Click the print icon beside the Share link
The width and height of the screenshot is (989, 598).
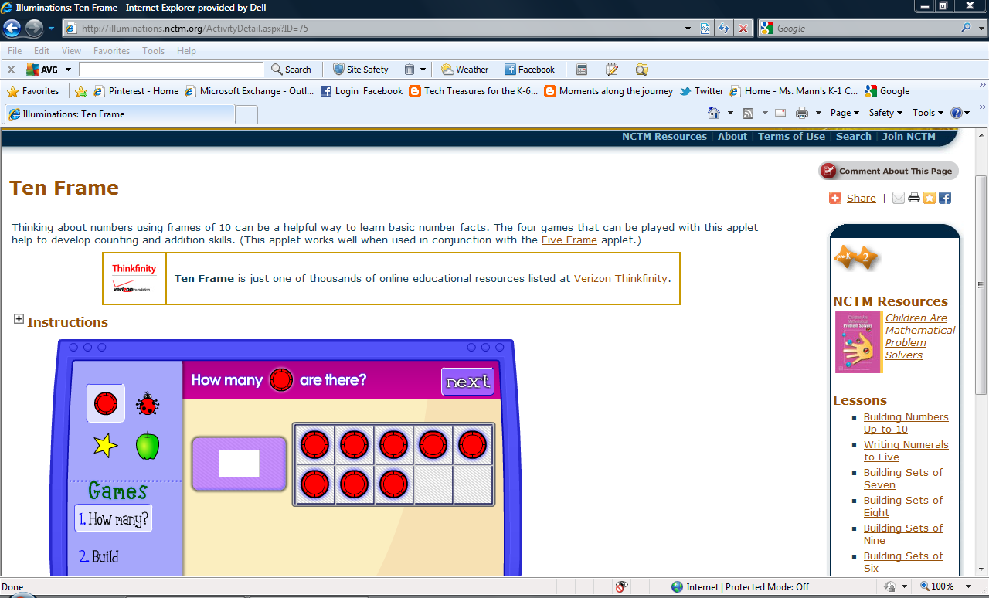coord(914,198)
